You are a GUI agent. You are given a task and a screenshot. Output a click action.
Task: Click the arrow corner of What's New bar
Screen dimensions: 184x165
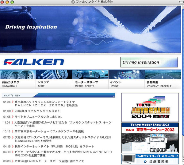[x=114, y=96]
